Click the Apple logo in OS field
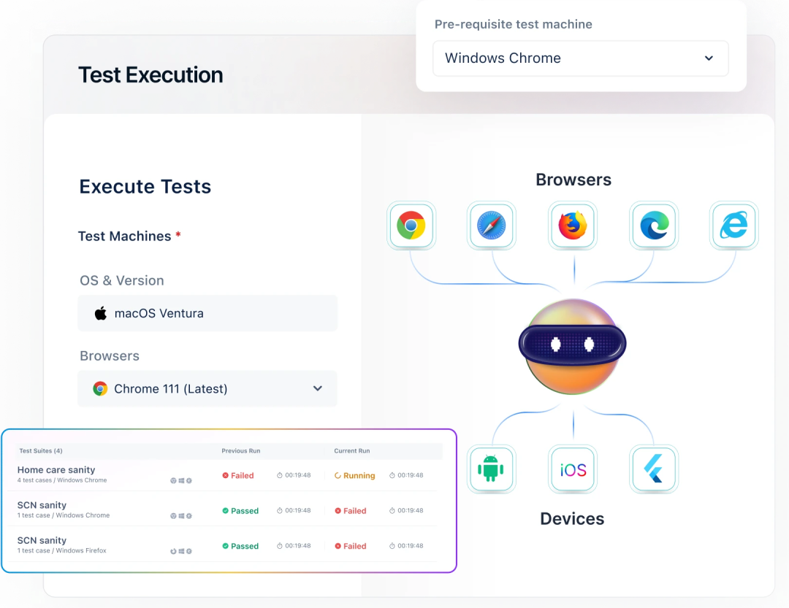 [101, 313]
